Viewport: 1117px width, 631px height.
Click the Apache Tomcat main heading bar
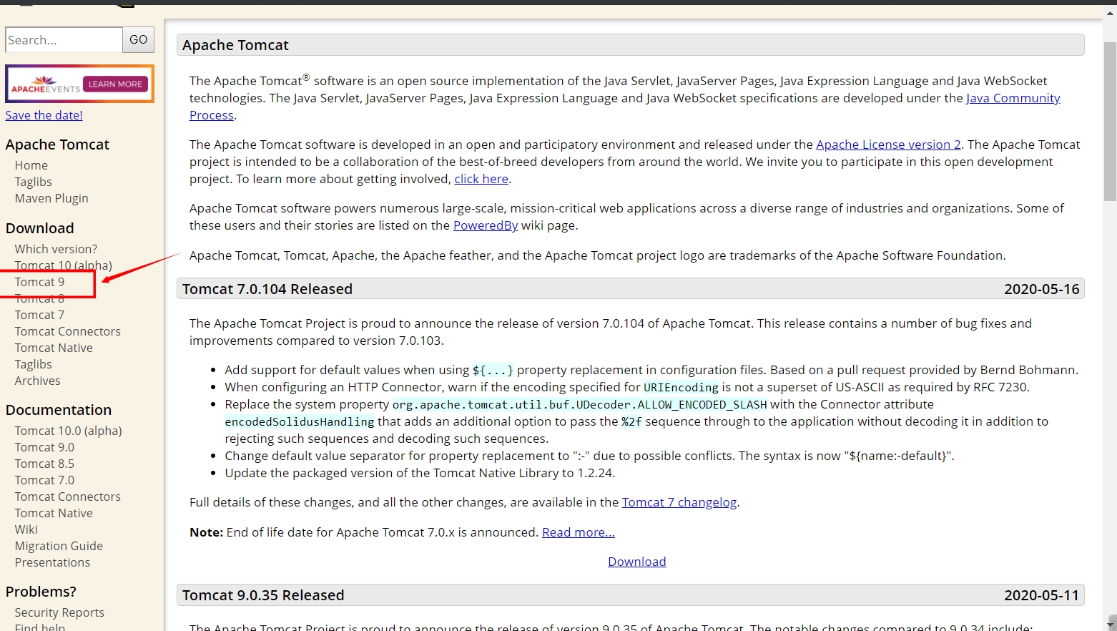630,45
